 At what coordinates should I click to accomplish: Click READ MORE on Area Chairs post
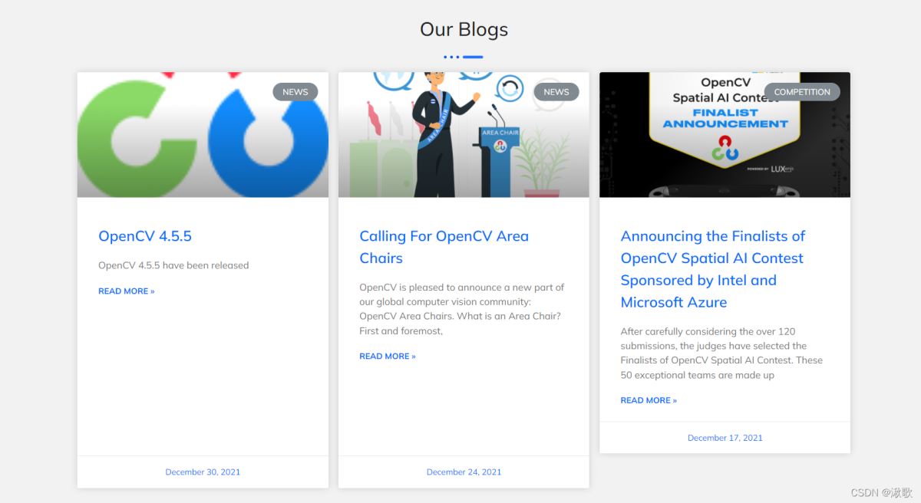pos(387,357)
